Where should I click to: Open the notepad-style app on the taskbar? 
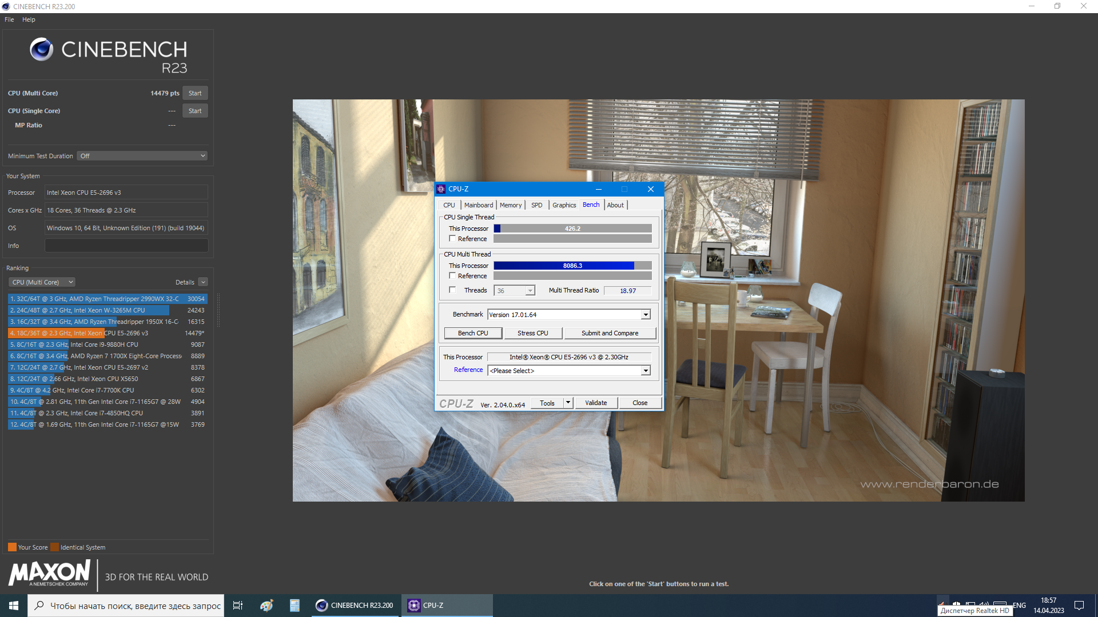(295, 606)
